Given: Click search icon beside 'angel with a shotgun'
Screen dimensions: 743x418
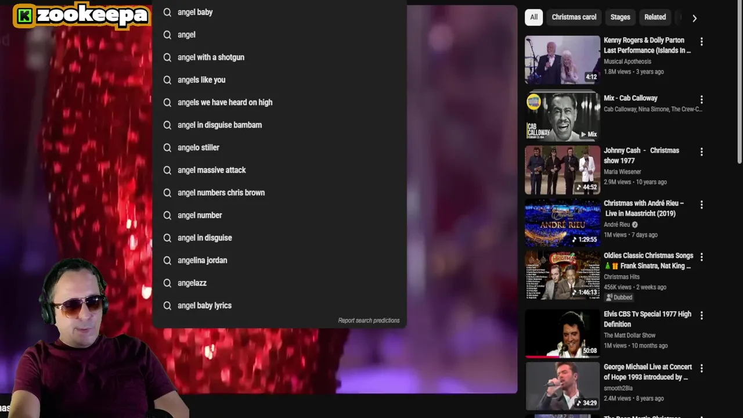Looking at the screenshot, I should tap(167, 57).
